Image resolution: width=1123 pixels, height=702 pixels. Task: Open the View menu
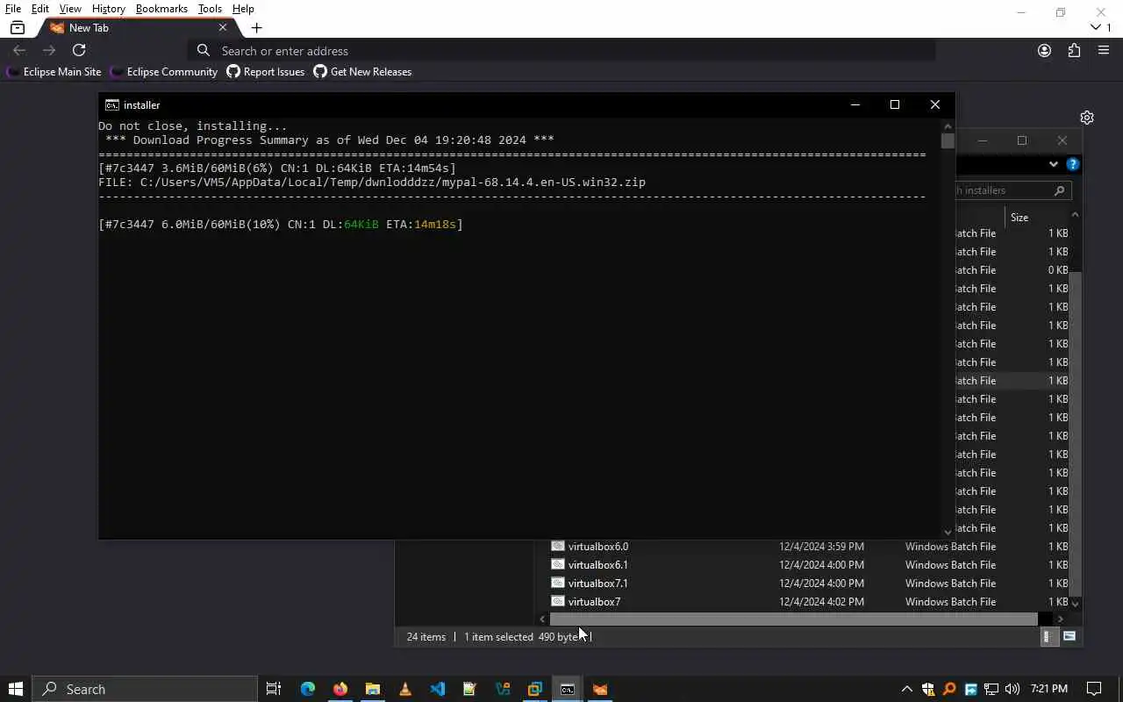(70, 9)
